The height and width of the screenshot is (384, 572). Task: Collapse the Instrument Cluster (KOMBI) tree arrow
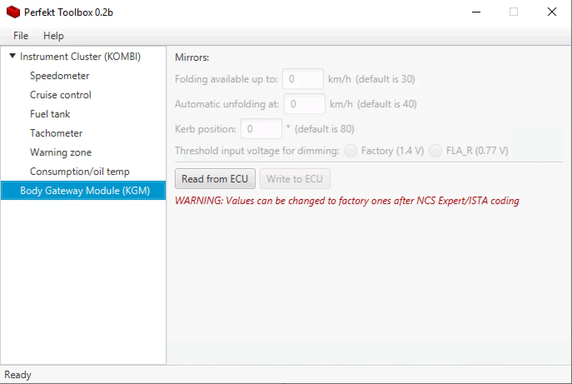point(12,56)
